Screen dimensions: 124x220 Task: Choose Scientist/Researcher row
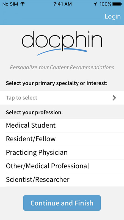[62, 180]
